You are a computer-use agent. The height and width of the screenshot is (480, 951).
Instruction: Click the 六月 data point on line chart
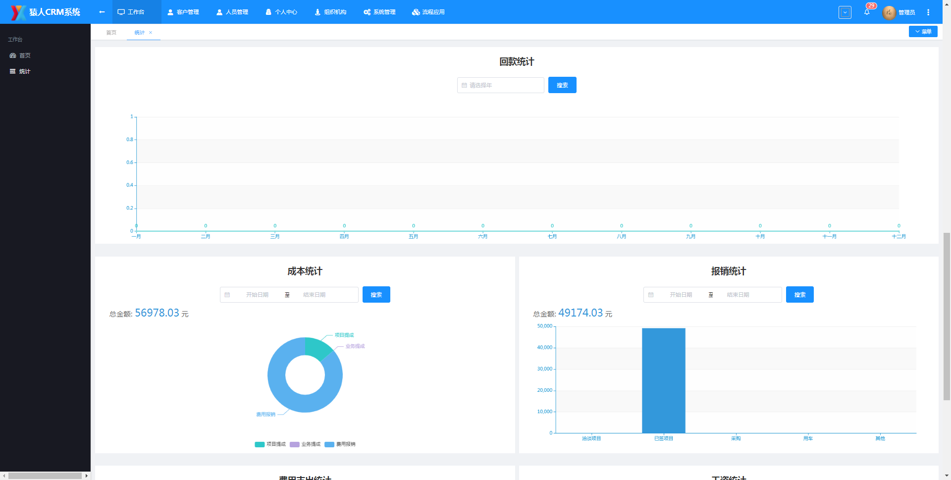point(483,231)
